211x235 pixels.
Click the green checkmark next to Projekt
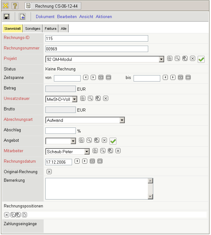[201, 59]
